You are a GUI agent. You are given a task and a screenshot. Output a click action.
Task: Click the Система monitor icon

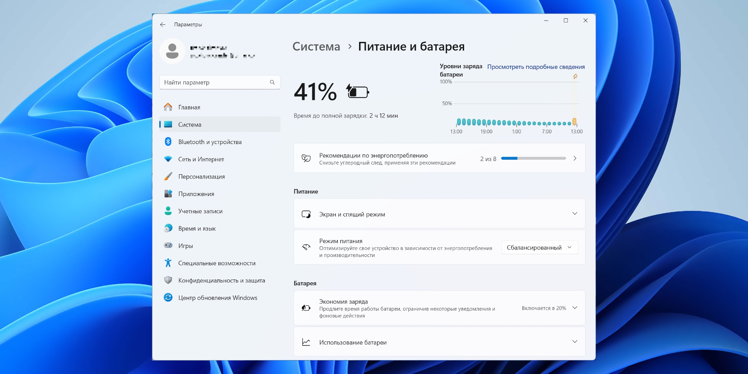point(168,124)
